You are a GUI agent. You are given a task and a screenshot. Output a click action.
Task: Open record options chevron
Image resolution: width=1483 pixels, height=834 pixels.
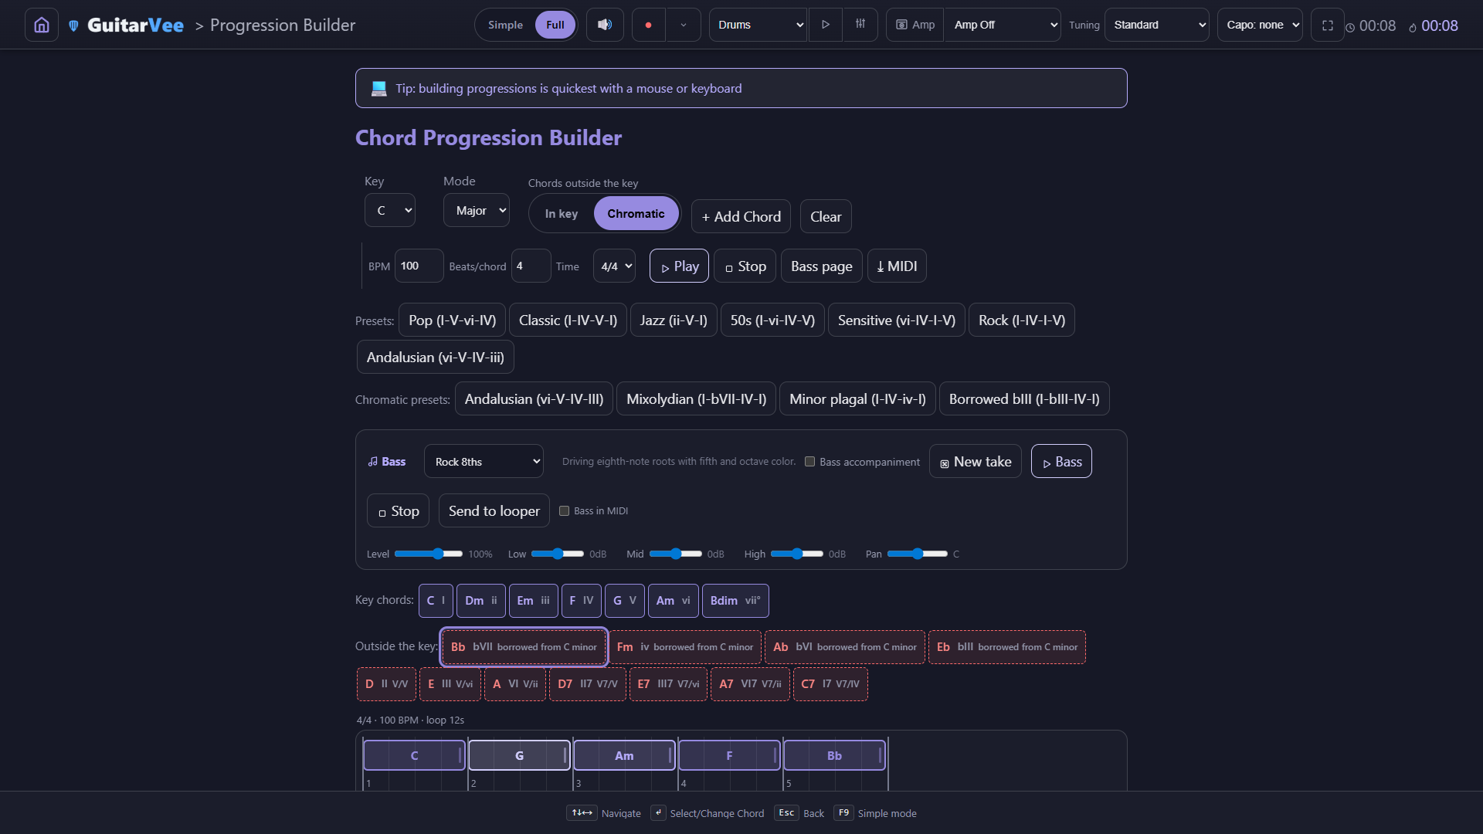[684, 25]
